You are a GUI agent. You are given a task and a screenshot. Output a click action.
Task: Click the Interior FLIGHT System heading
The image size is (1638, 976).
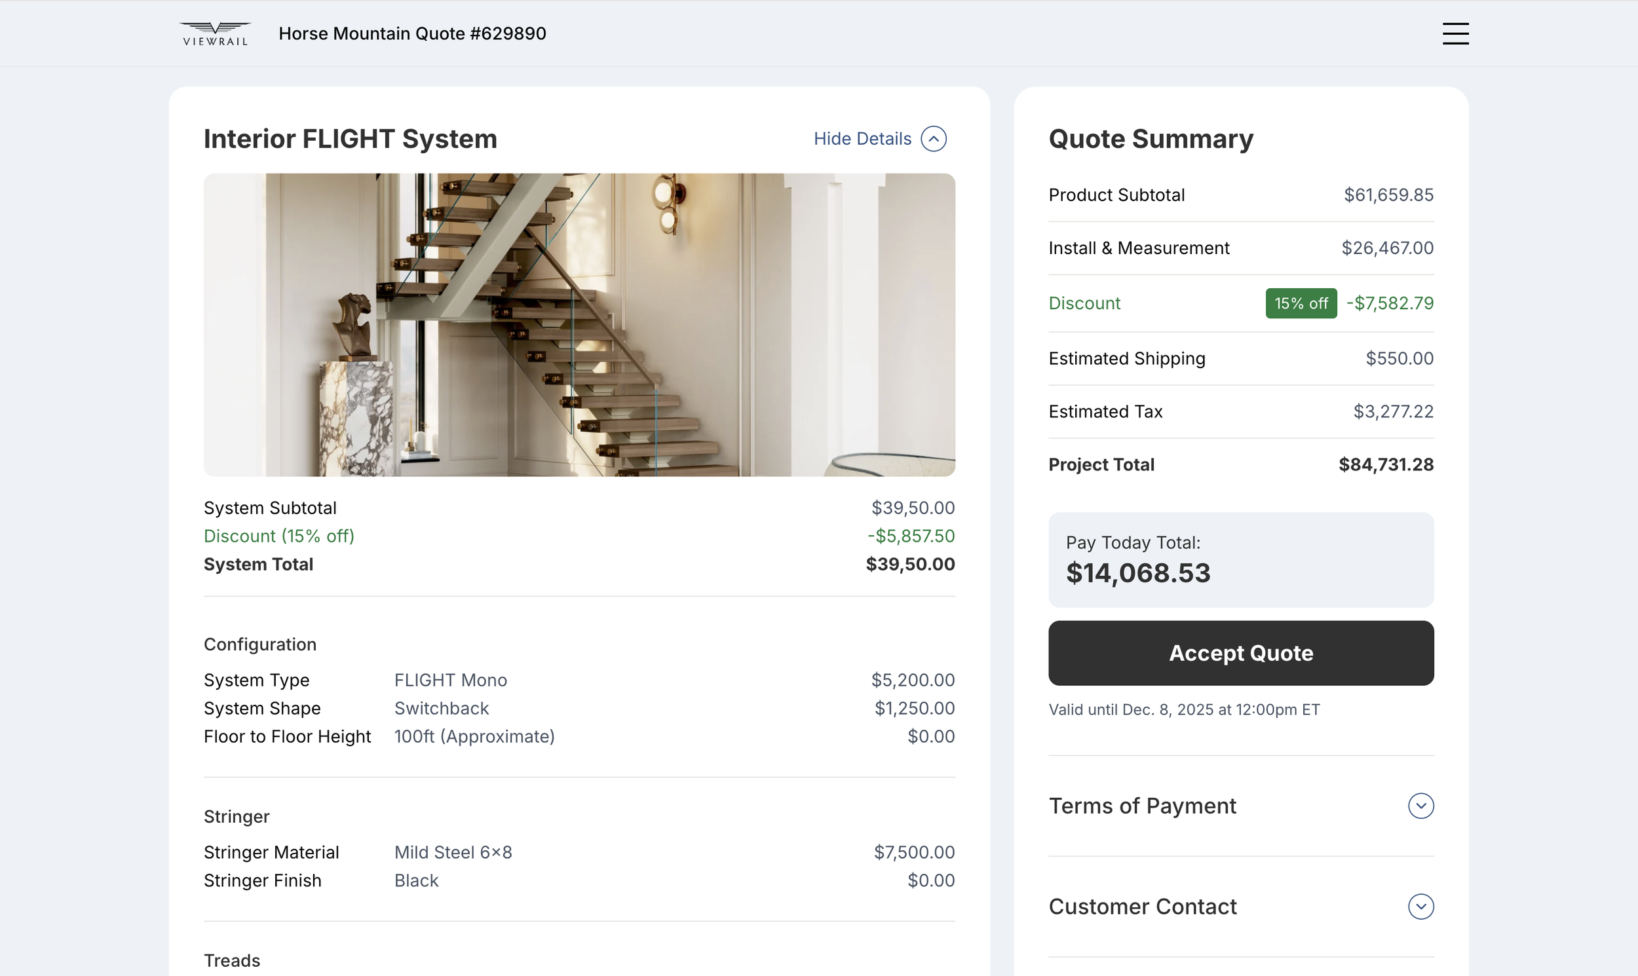[x=350, y=139]
